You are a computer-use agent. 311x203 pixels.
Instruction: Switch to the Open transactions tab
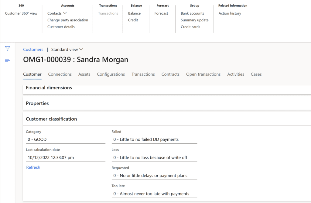203,74
